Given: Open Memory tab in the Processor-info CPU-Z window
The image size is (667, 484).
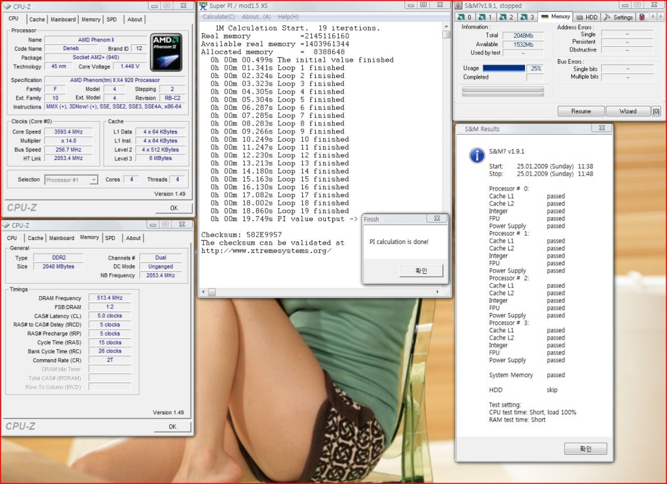Looking at the screenshot, I should 91,20.
